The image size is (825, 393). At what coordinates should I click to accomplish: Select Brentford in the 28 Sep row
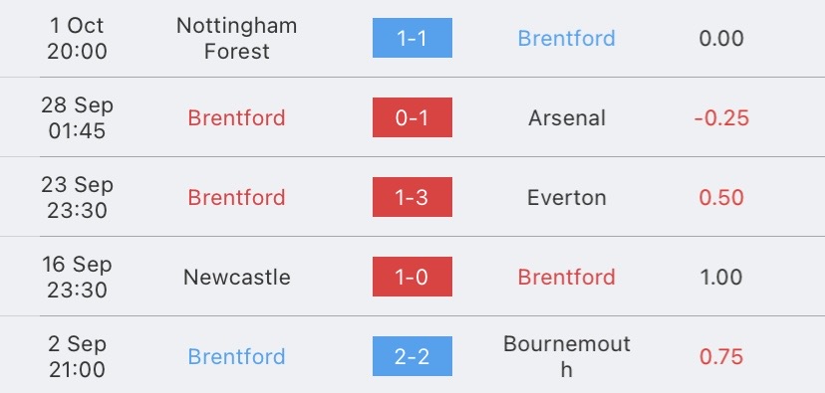[x=237, y=117]
